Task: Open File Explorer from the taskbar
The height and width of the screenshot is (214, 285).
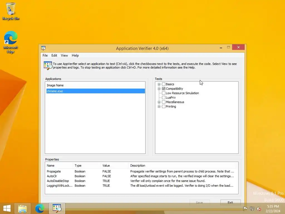Action: tap(23, 208)
